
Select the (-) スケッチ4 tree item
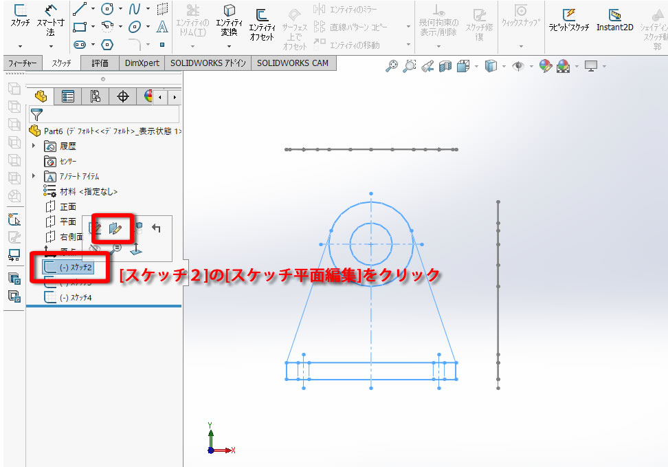coord(68,297)
